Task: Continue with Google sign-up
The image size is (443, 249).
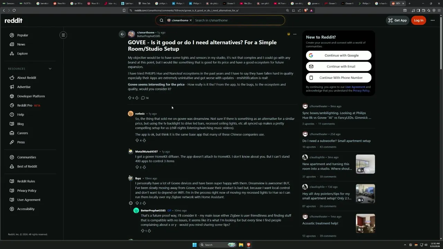Action: (x=338, y=55)
